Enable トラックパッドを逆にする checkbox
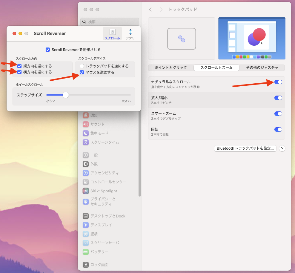This screenshot has height=273, width=295. (x=82, y=66)
